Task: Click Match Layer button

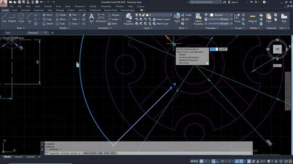Action: (x=161, y=24)
